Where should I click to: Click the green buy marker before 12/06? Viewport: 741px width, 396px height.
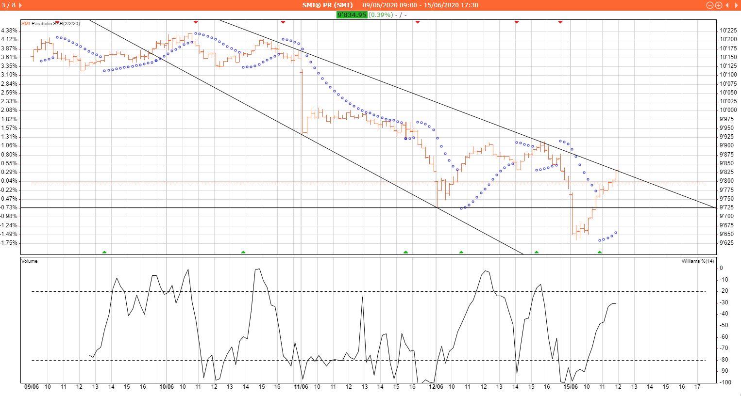[x=405, y=252]
